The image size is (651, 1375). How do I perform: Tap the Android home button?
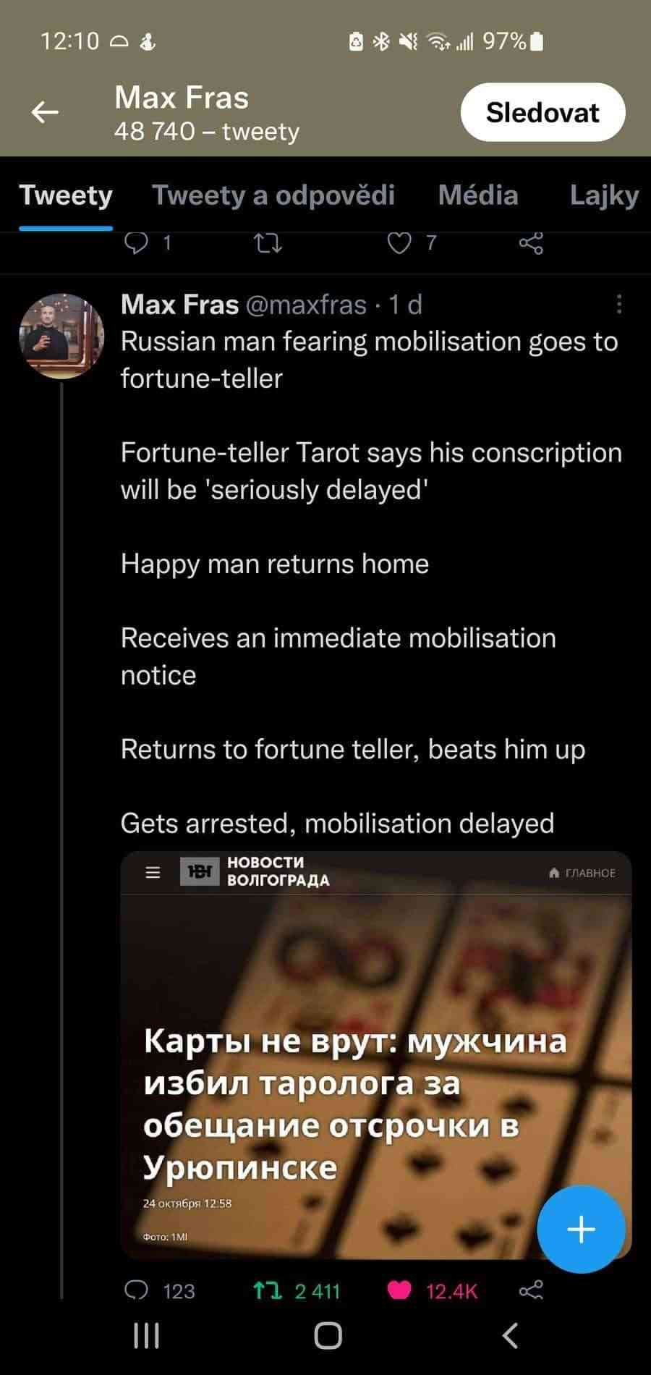coord(328,1336)
